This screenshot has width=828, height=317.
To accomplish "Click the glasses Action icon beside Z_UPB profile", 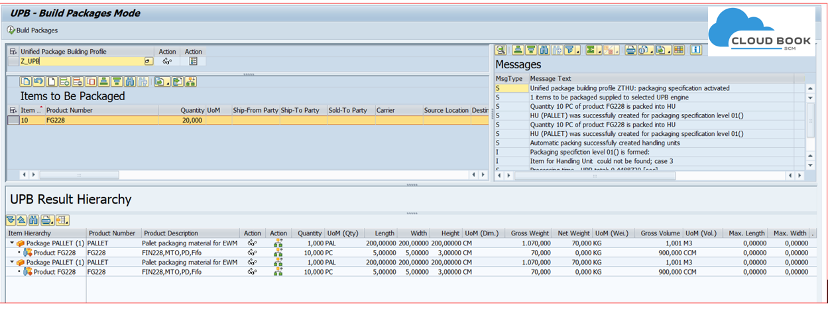I will (x=168, y=61).
